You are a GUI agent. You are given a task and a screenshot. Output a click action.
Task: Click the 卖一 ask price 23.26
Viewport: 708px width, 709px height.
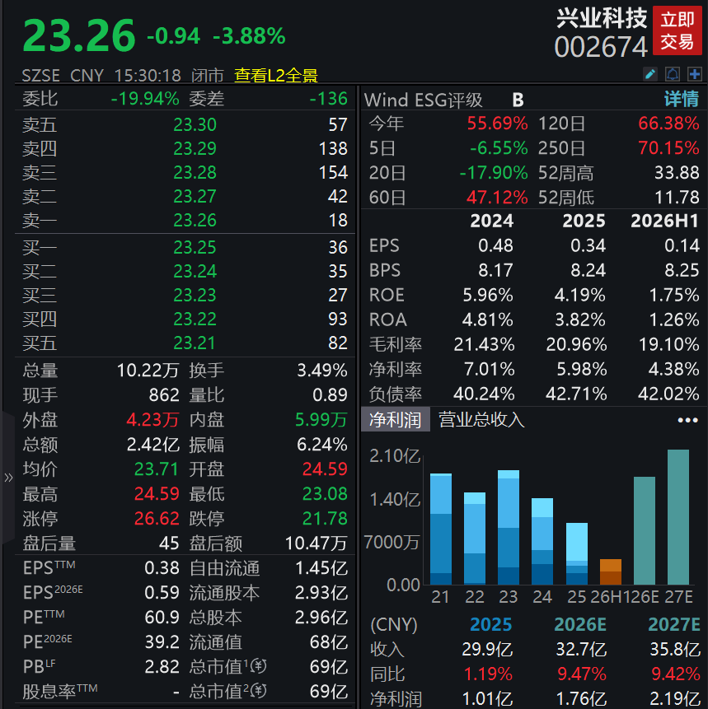point(195,220)
